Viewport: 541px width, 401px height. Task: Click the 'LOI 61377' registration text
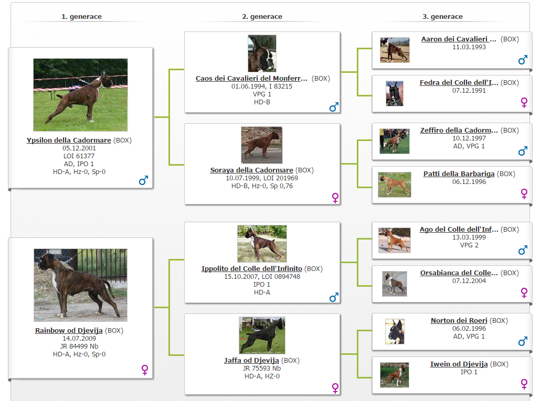point(79,156)
